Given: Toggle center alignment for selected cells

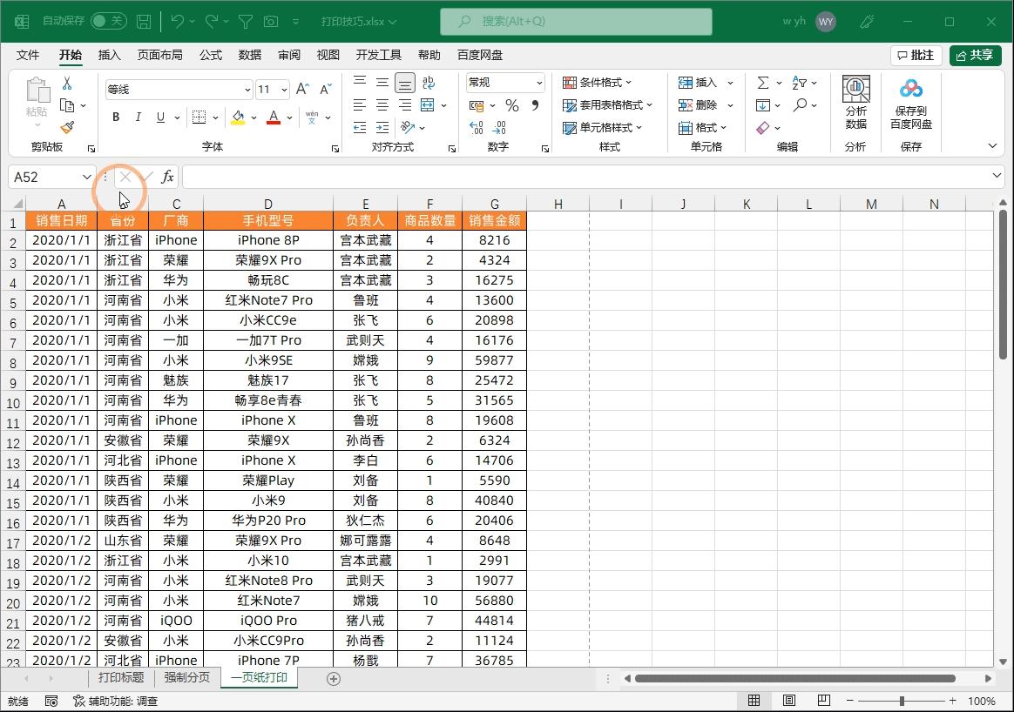Looking at the screenshot, I should [381, 105].
